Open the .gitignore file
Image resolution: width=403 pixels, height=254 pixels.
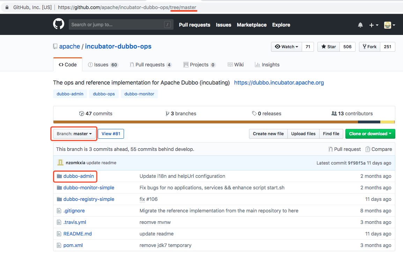[x=74, y=211]
